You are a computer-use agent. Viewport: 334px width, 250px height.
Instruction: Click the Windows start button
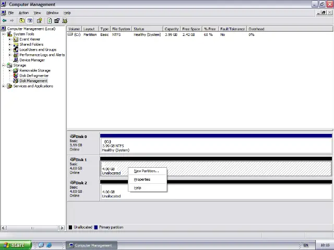[16, 245]
